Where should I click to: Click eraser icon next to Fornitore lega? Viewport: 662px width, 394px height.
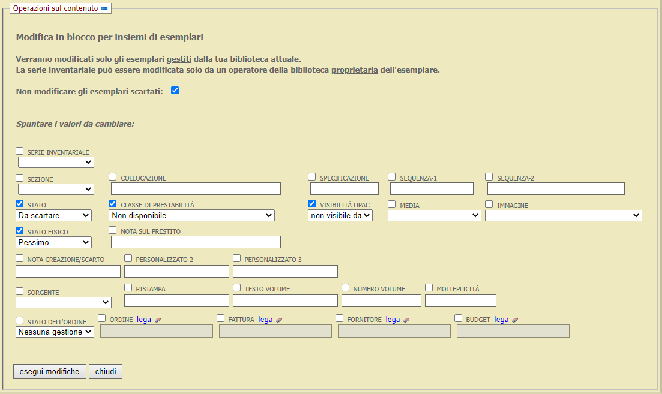[406, 320]
